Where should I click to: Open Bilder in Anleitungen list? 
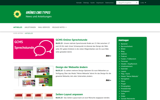[x=123, y=49]
